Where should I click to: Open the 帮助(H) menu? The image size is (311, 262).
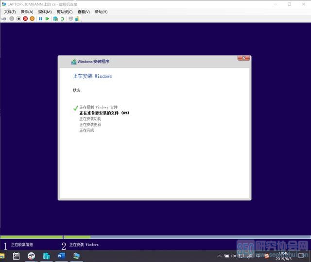click(x=101, y=12)
